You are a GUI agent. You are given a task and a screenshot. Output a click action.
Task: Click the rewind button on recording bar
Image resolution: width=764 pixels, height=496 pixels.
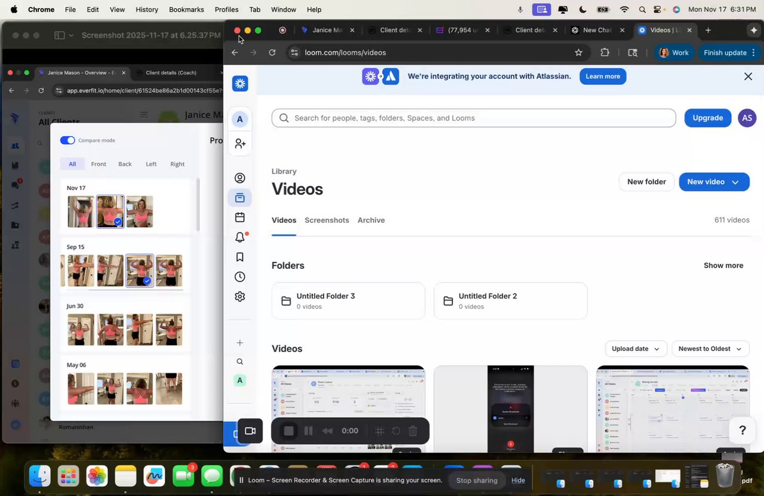(327, 431)
